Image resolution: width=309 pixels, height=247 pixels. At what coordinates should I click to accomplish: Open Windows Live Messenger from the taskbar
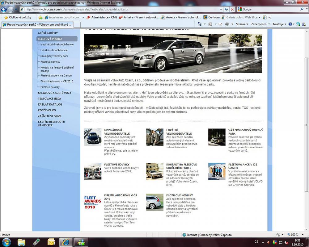[x=81, y=242]
